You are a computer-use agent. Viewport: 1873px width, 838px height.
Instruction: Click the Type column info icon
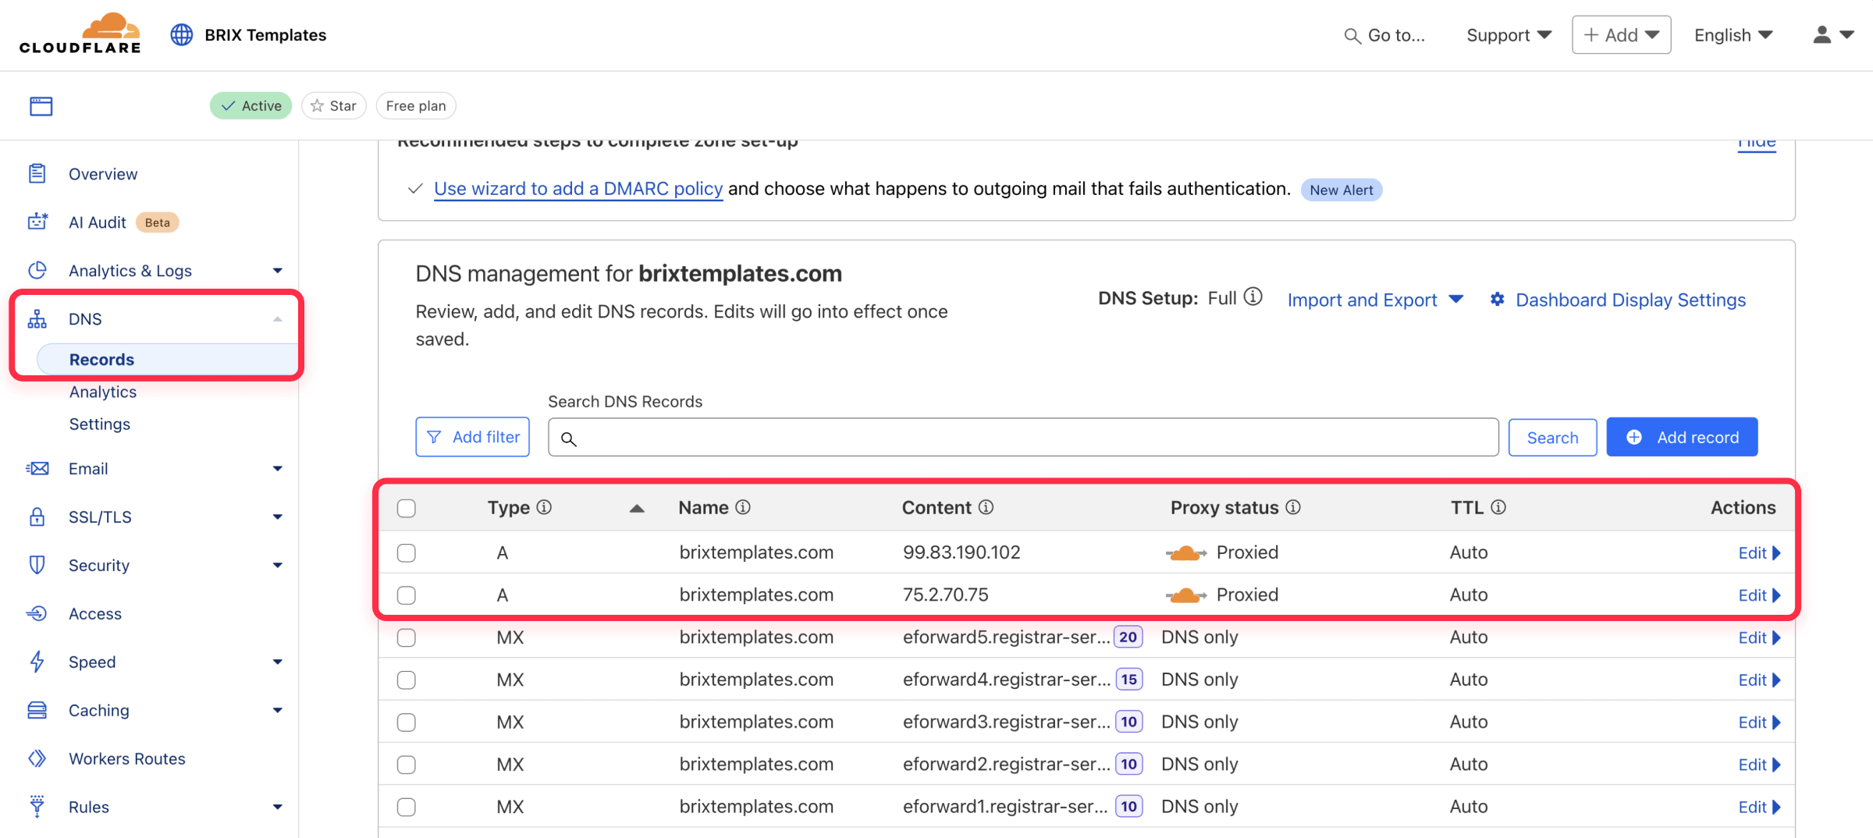[x=544, y=507]
